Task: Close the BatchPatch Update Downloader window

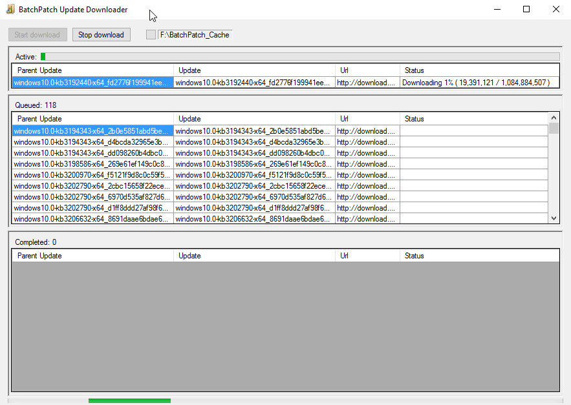Action: (555, 9)
